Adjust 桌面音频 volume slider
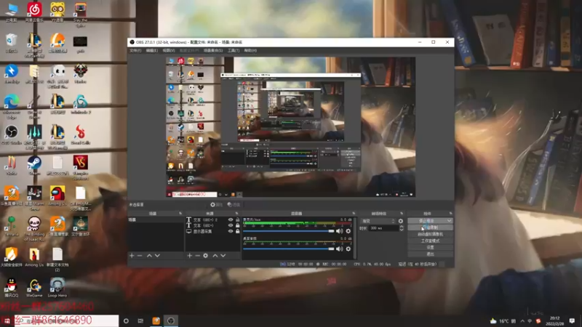This screenshot has height=327, width=582. (289, 249)
